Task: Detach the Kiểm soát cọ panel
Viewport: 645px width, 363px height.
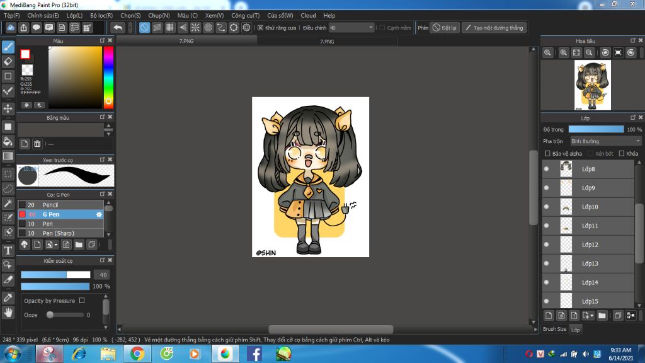Action: pyautogui.click(x=103, y=260)
